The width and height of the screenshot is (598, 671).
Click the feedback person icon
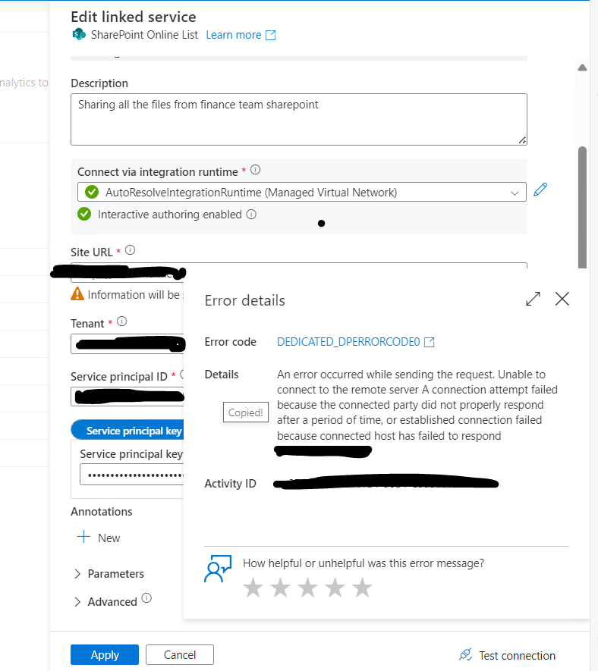pyautogui.click(x=218, y=569)
